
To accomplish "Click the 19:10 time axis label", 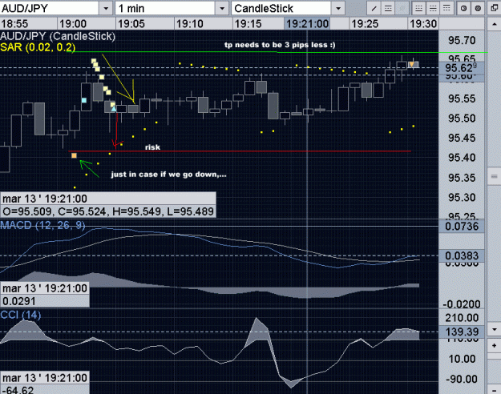I will [189, 24].
